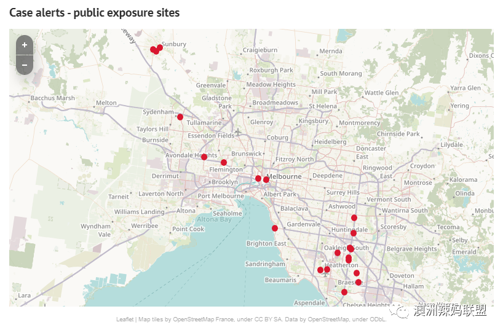Click the Port Melbourne label
Viewport: 503px width, 333px height.
[221, 196]
